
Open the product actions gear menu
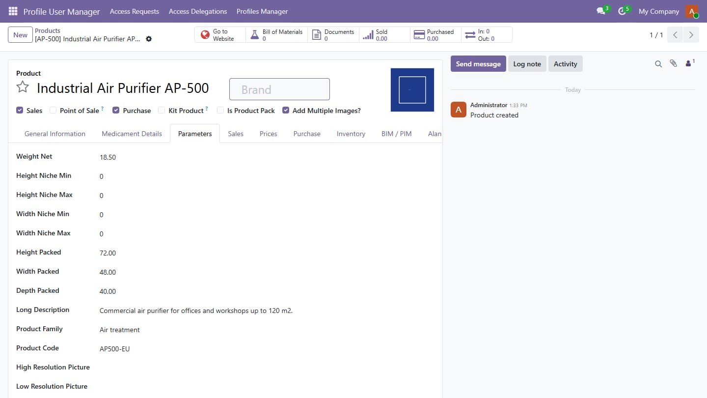(149, 39)
